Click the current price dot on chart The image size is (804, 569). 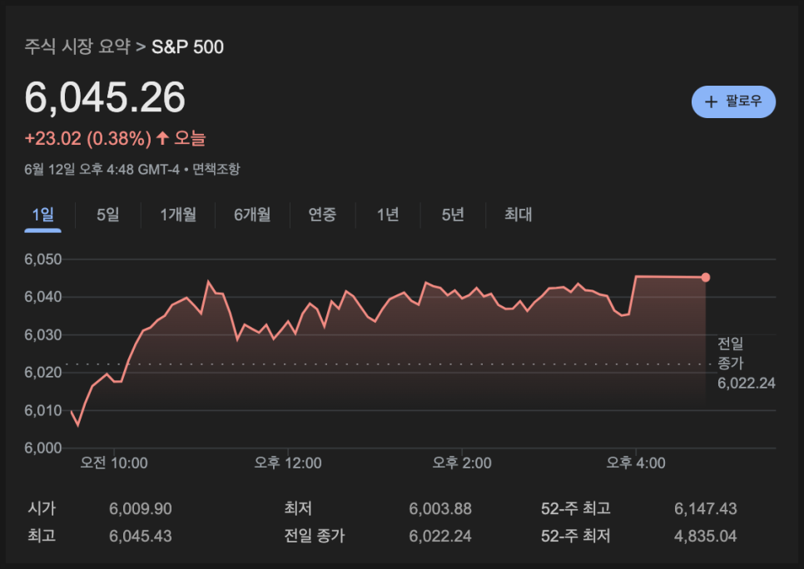706,277
